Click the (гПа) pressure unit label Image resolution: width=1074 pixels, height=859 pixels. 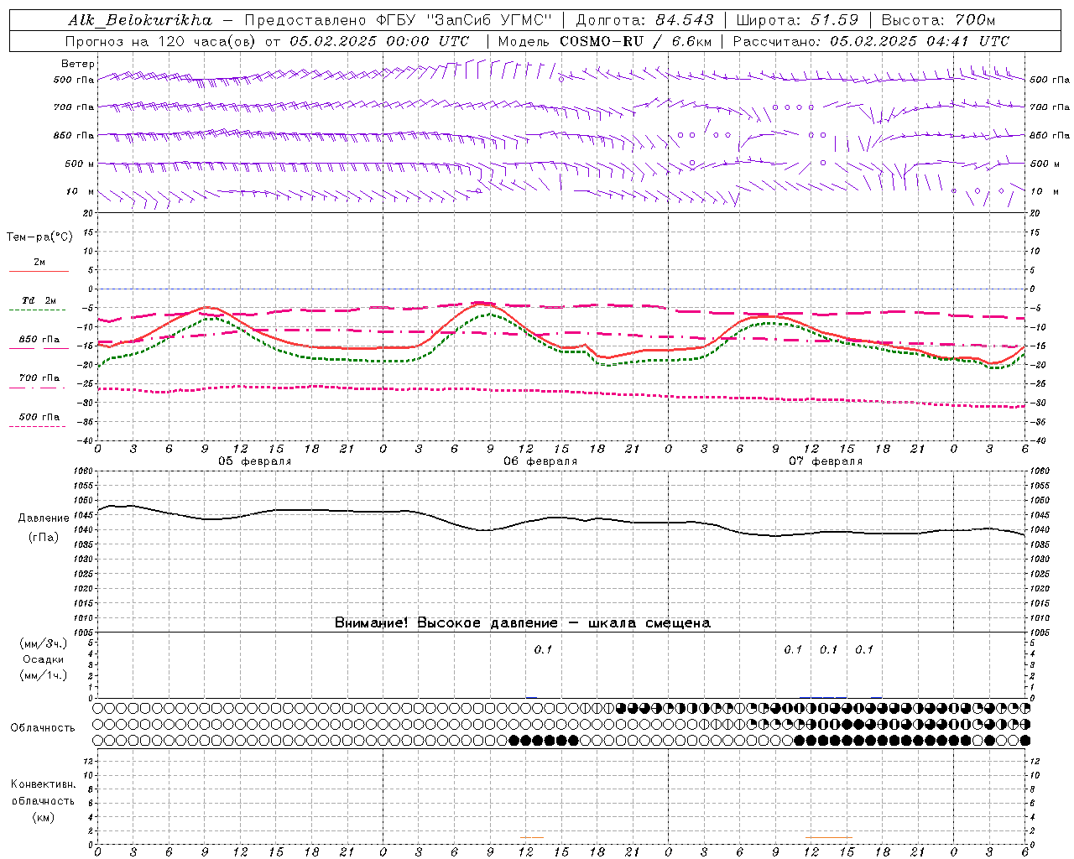(44, 538)
